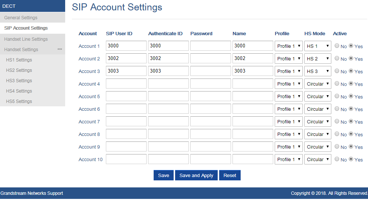Focus Account 3 SIP User ID field
Screen dimensions: 368x200
pyautogui.click(x=126, y=71)
